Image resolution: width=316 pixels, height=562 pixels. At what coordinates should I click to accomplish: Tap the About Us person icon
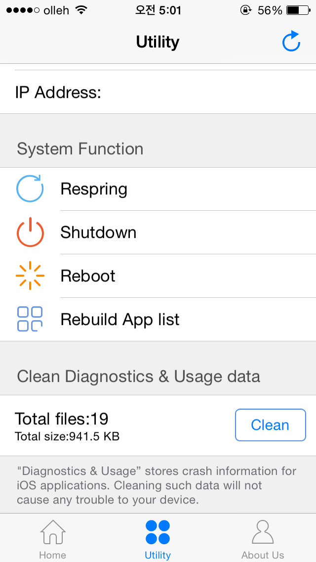[263, 532]
